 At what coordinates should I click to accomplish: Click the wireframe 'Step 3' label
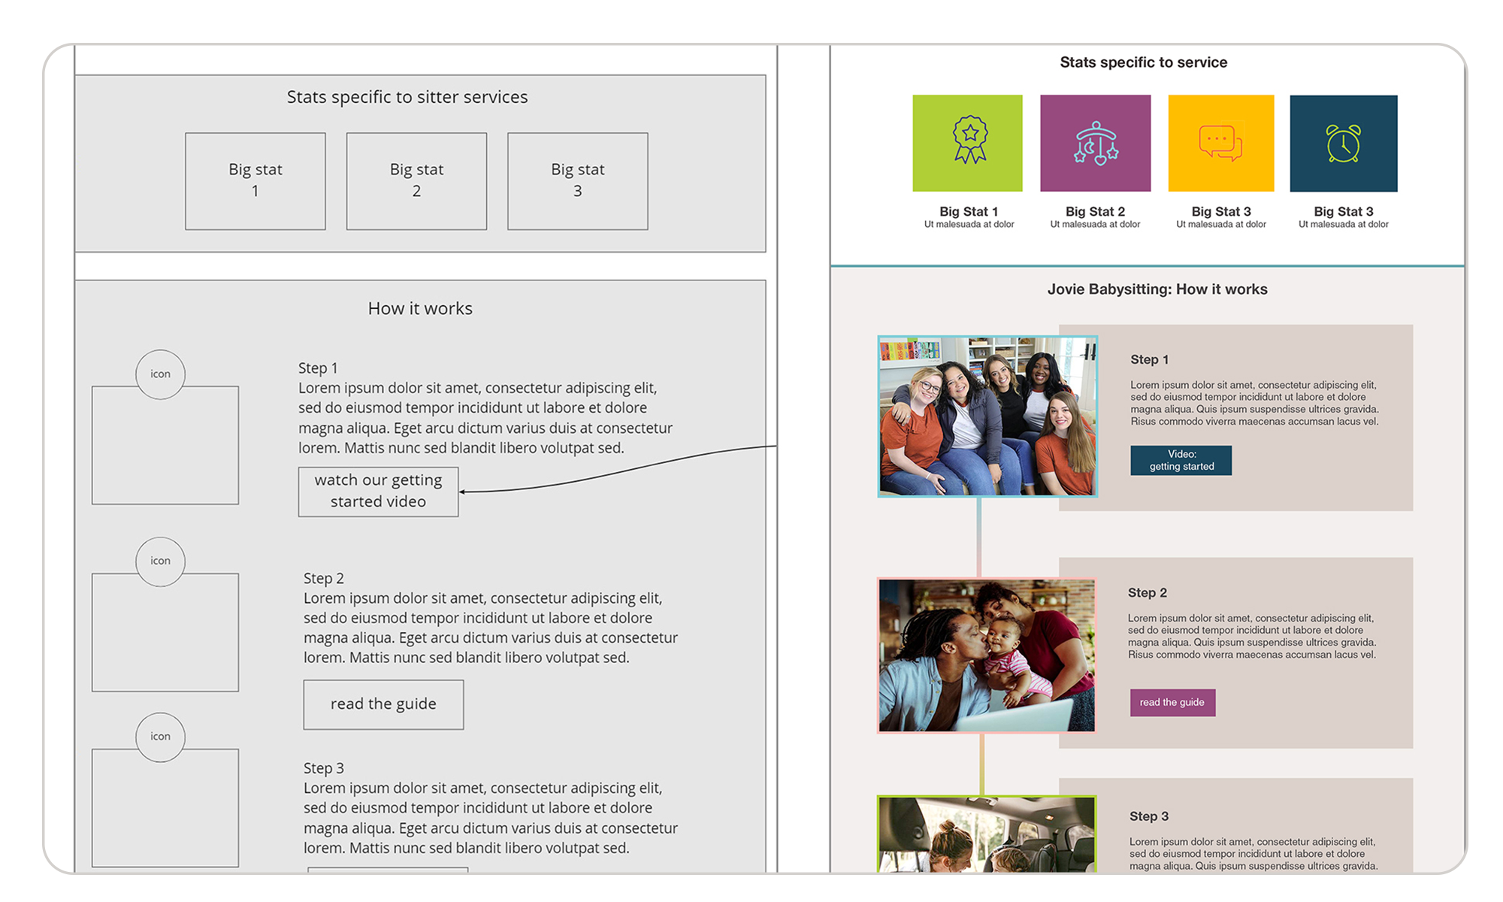(324, 768)
